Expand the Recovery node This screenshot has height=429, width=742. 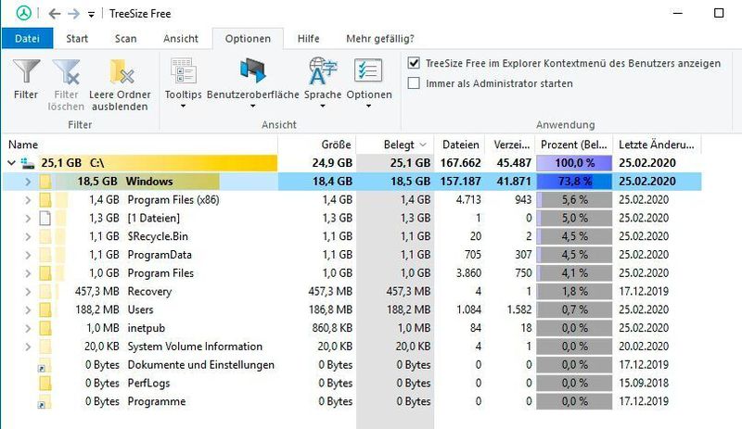[x=28, y=292]
